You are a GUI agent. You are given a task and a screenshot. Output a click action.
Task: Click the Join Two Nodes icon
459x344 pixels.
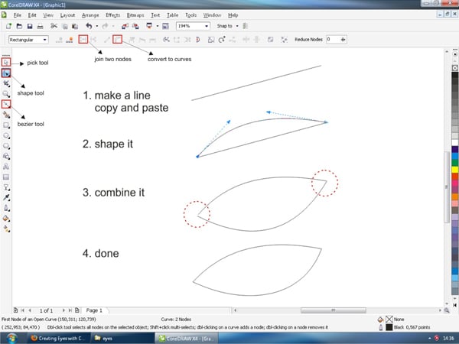pos(83,38)
